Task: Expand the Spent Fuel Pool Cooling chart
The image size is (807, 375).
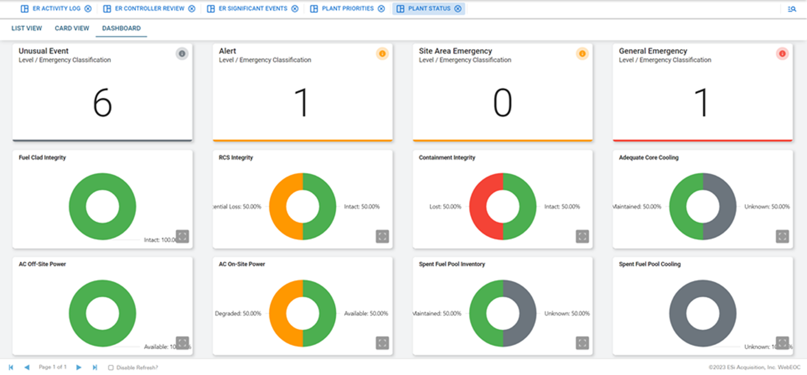Action: [x=782, y=343]
